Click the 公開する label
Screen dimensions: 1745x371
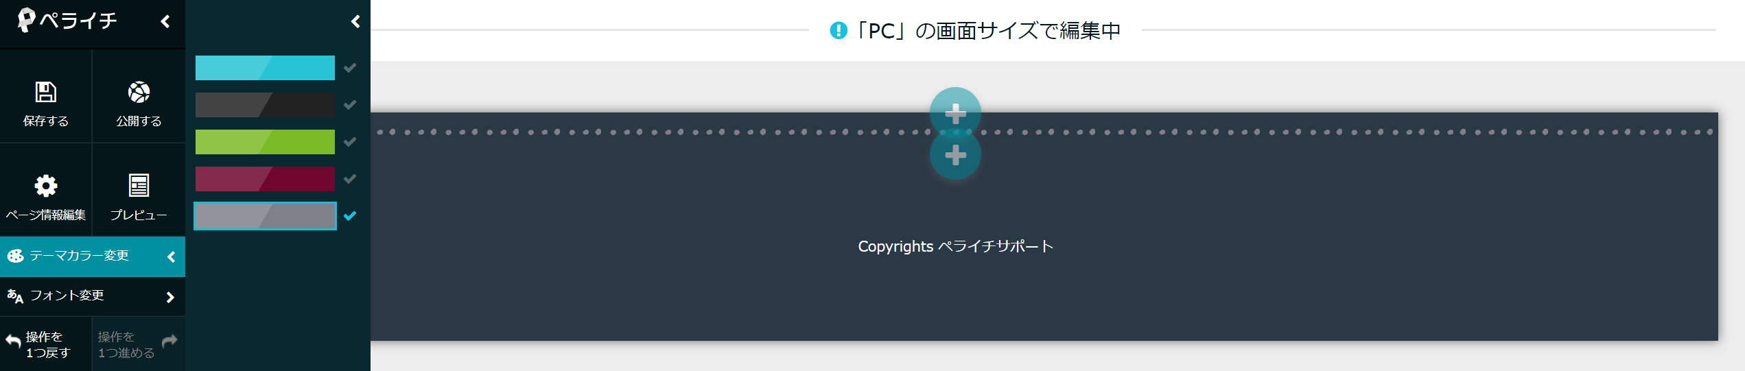139,121
